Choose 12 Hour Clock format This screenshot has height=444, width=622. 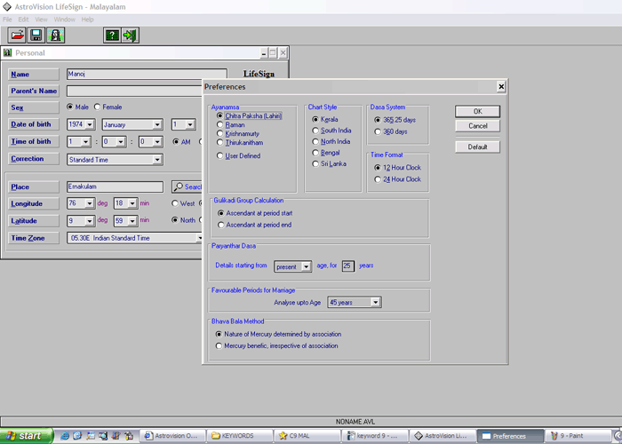397,168
